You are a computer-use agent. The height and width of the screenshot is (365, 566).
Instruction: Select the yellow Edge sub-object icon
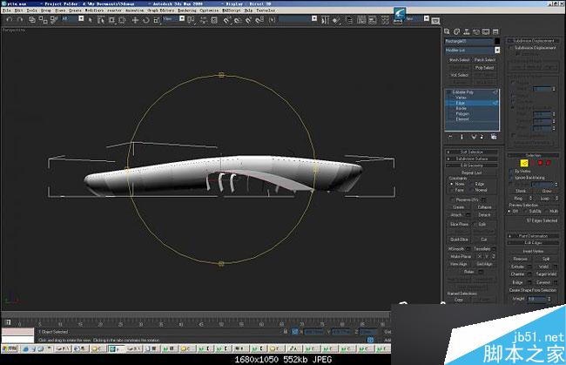(x=526, y=162)
